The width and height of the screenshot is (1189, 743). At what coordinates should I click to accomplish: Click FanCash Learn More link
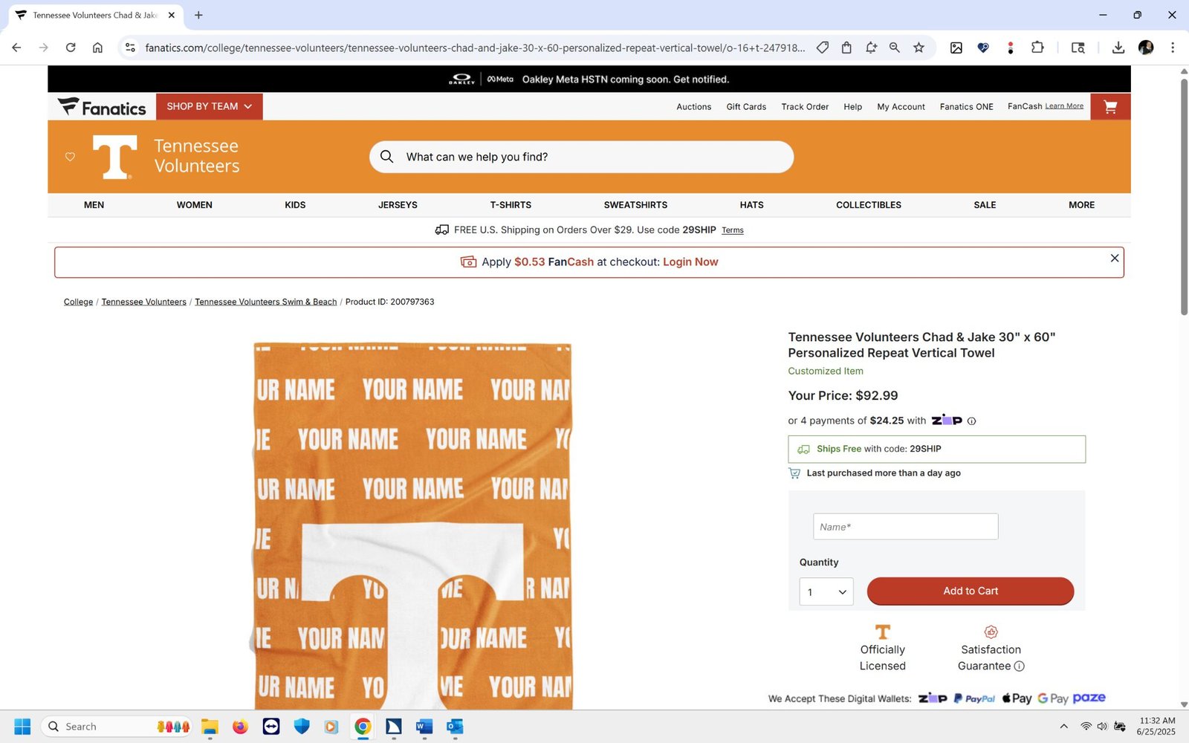(x=1064, y=106)
